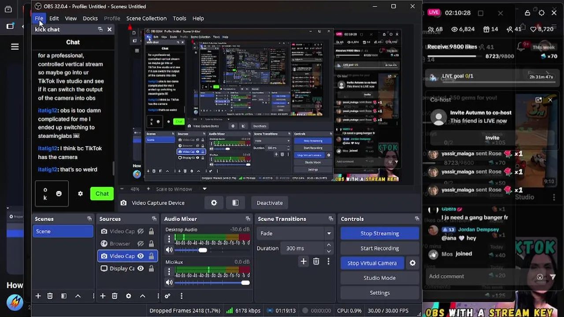Remove the transition using the Scene Transitions trash icon
The height and width of the screenshot is (317, 564).
[316, 262]
